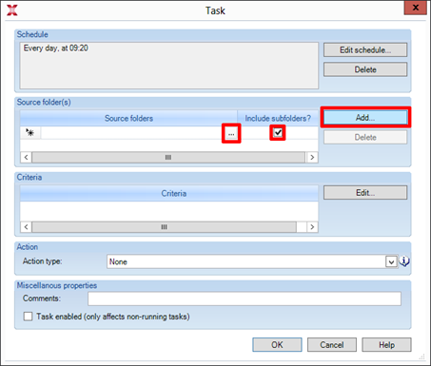Click the Source folders horizontal scrollbar thumb

(168, 158)
